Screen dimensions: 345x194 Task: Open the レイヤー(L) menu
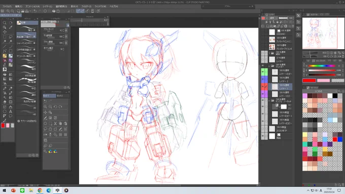tap(48, 7)
